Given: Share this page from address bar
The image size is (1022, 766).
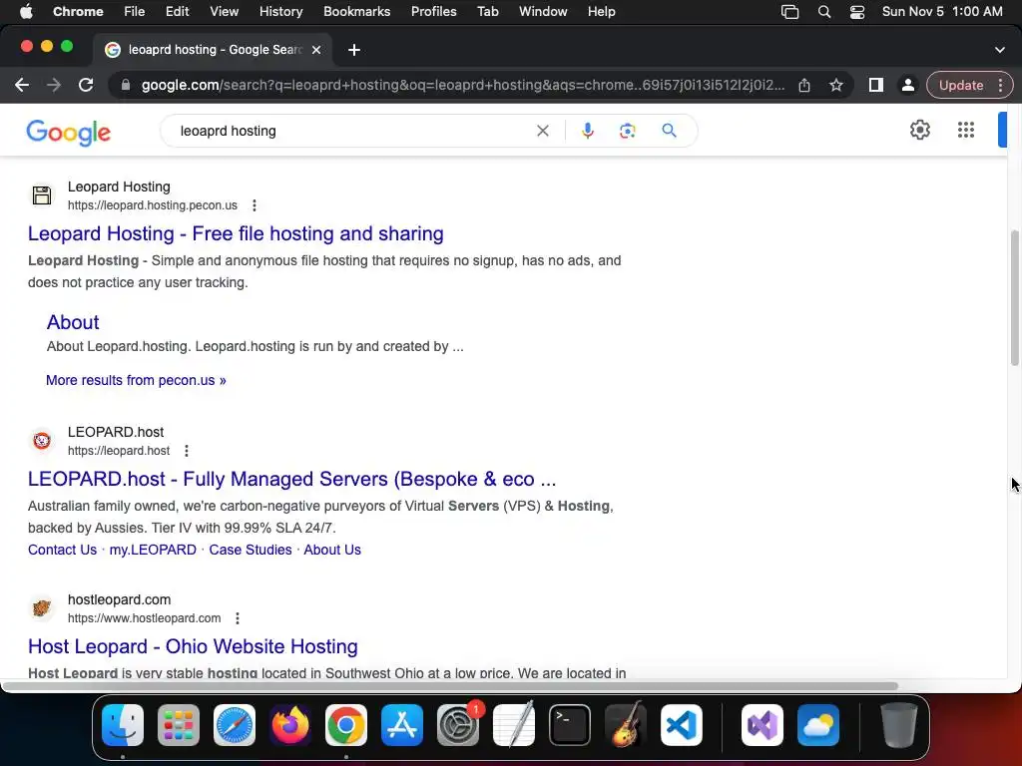Looking at the screenshot, I should point(804,86).
